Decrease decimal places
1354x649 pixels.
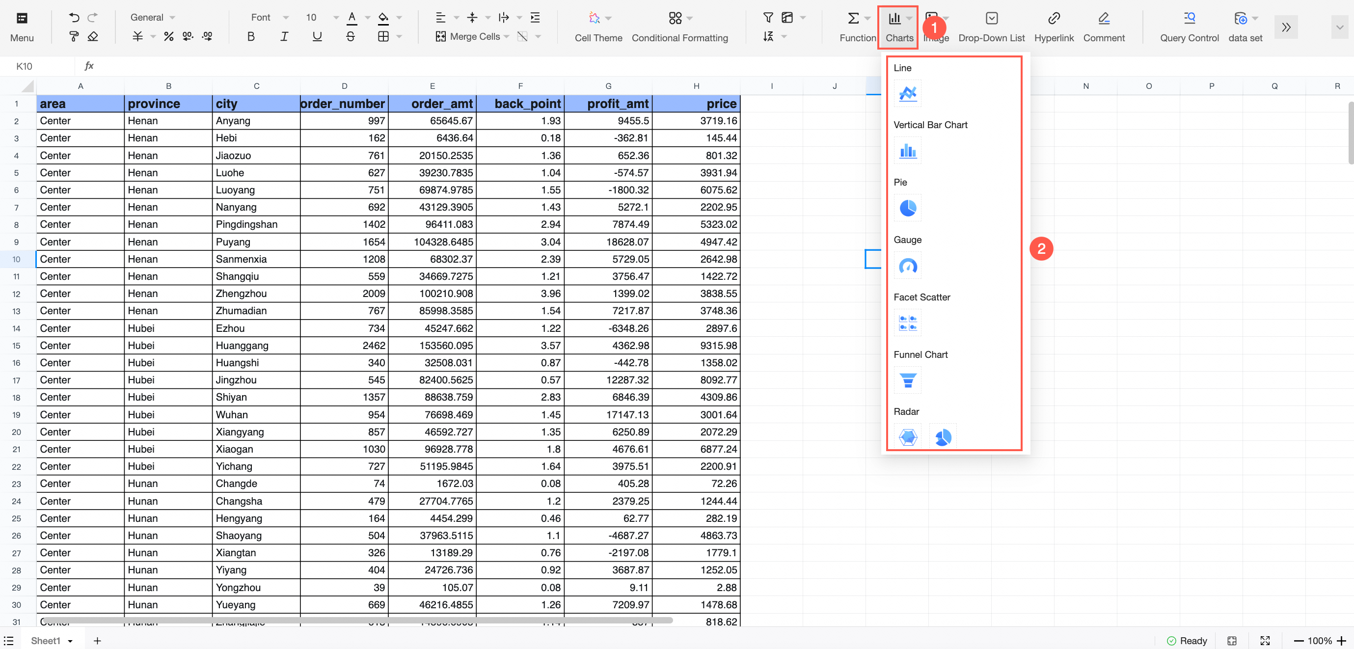(x=188, y=36)
